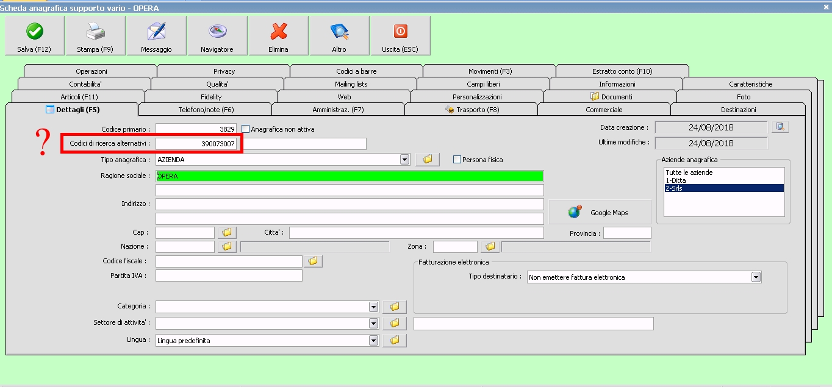
Task: Open the Foto tab
Action: coord(744,97)
